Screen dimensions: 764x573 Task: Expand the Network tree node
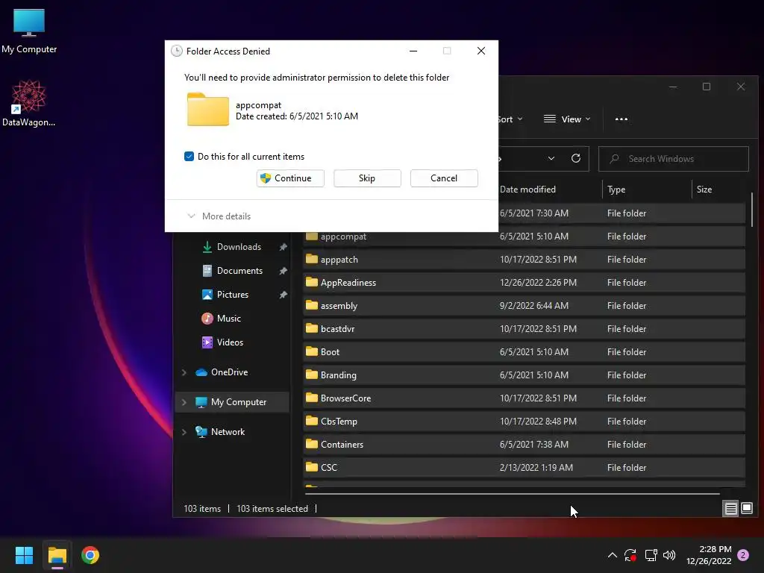(x=184, y=432)
